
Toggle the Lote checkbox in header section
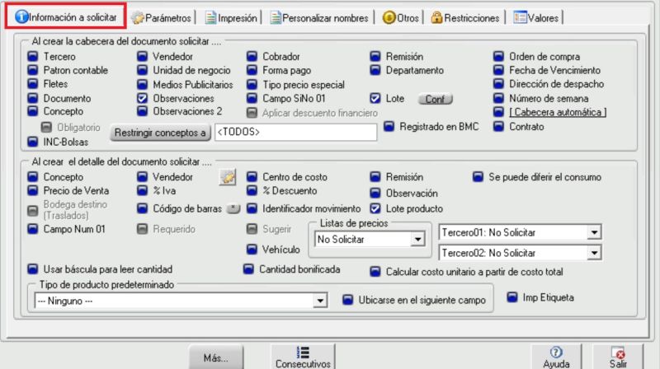tap(375, 98)
